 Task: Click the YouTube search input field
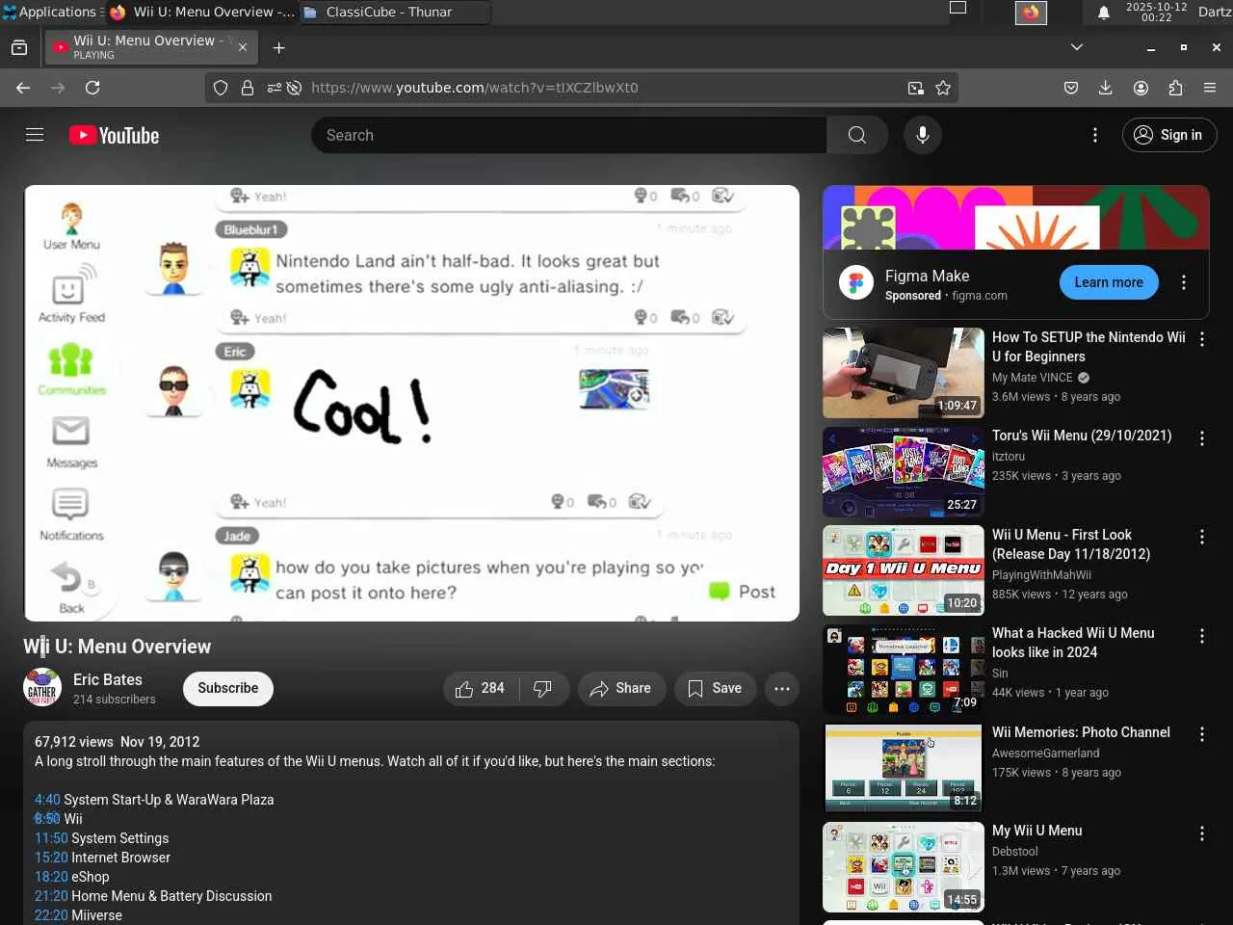pyautogui.click(x=568, y=135)
